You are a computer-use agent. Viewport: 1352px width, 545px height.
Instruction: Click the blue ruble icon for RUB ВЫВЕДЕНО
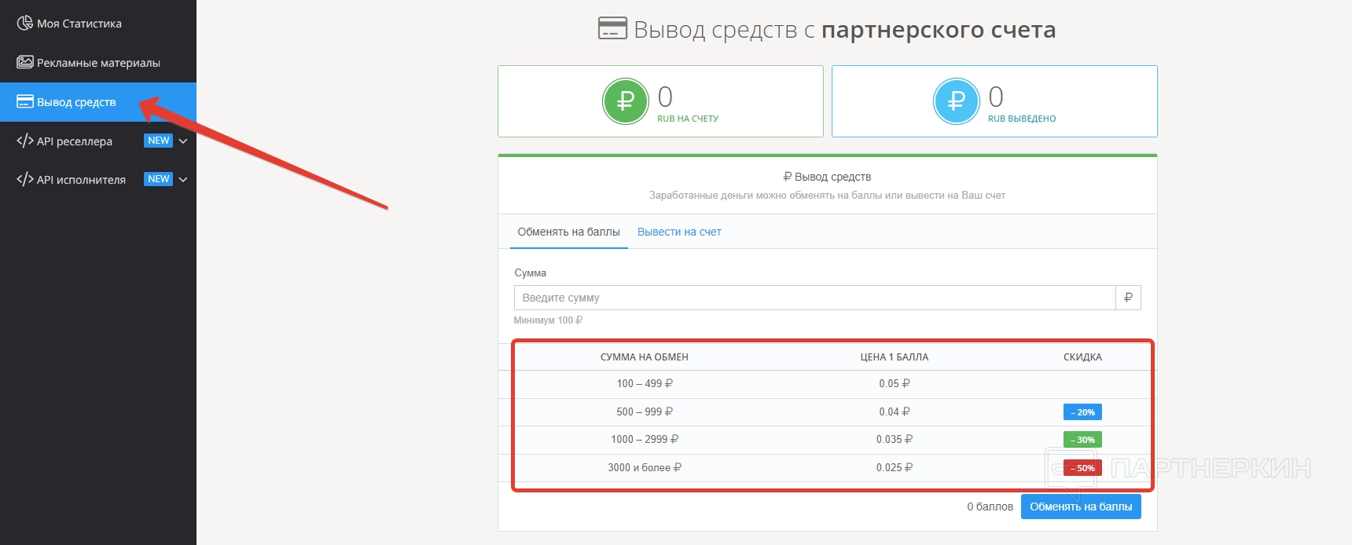[957, 101]
